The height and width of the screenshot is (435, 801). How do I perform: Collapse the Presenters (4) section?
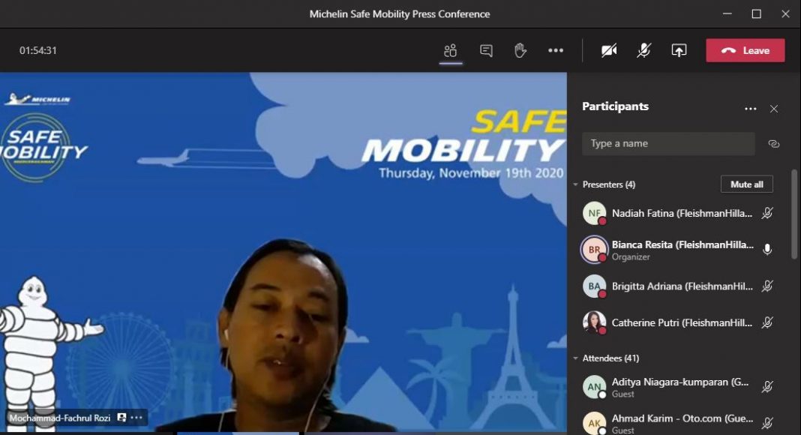pos(576,184)
